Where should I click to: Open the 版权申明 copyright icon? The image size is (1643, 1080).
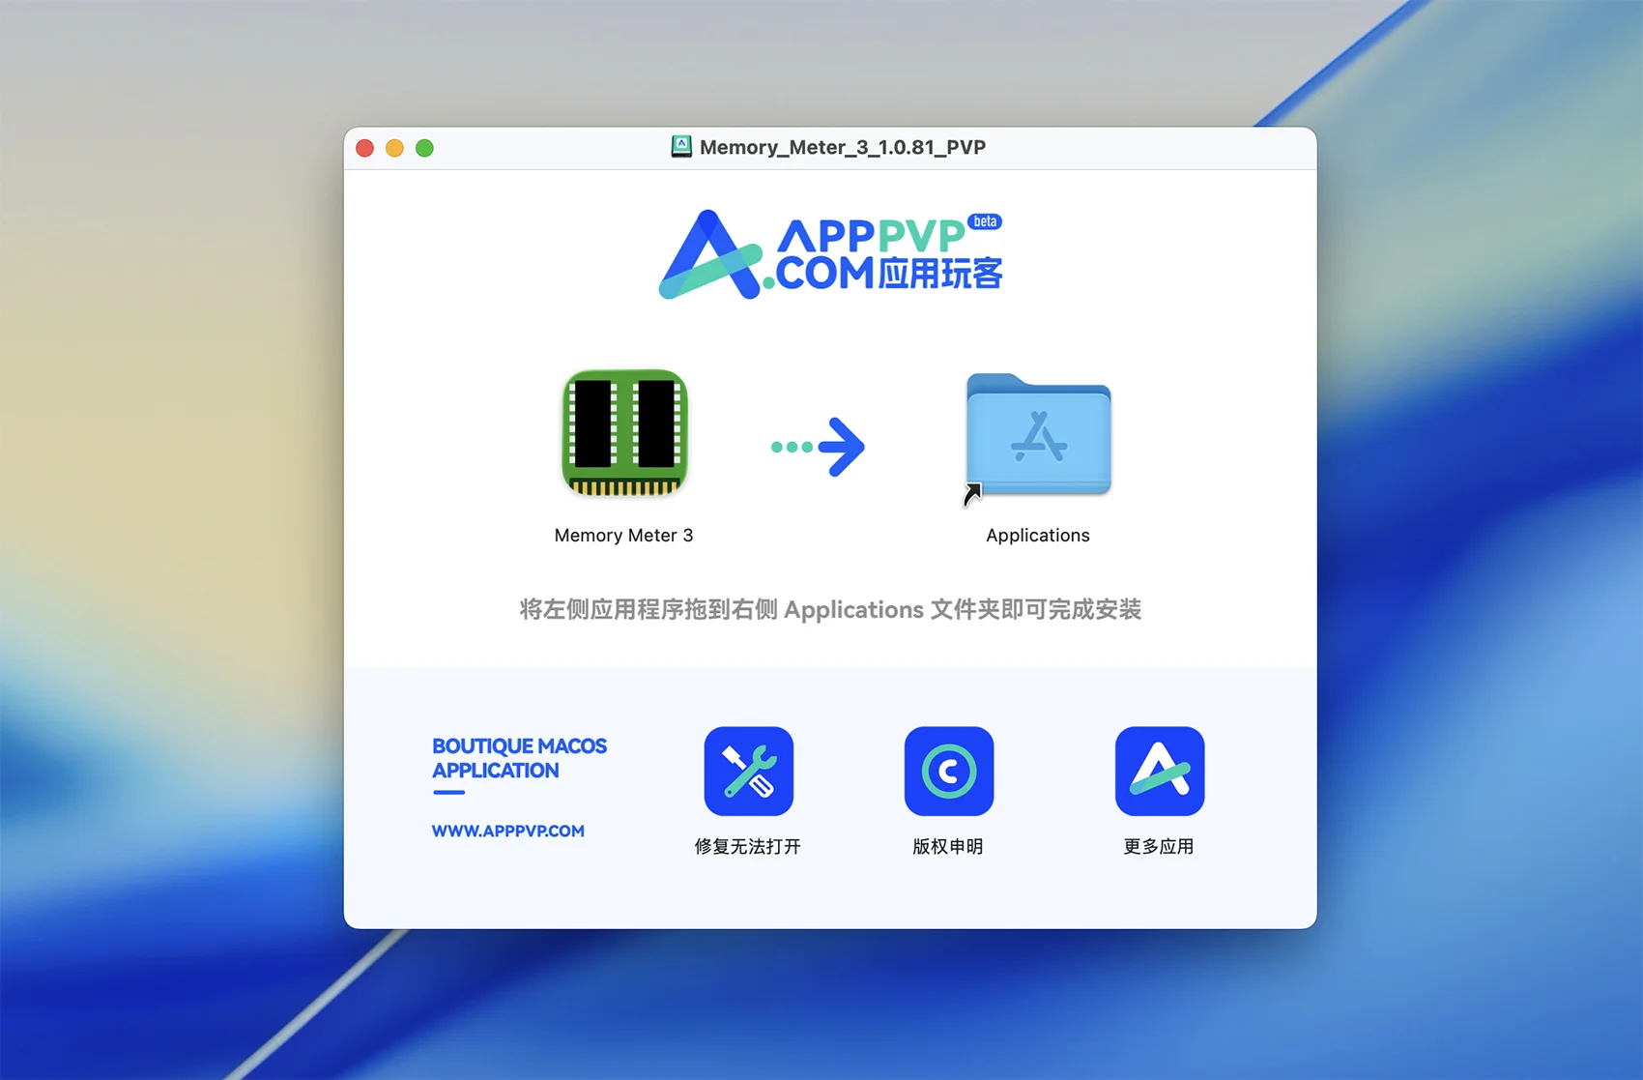tap(948, 771)
